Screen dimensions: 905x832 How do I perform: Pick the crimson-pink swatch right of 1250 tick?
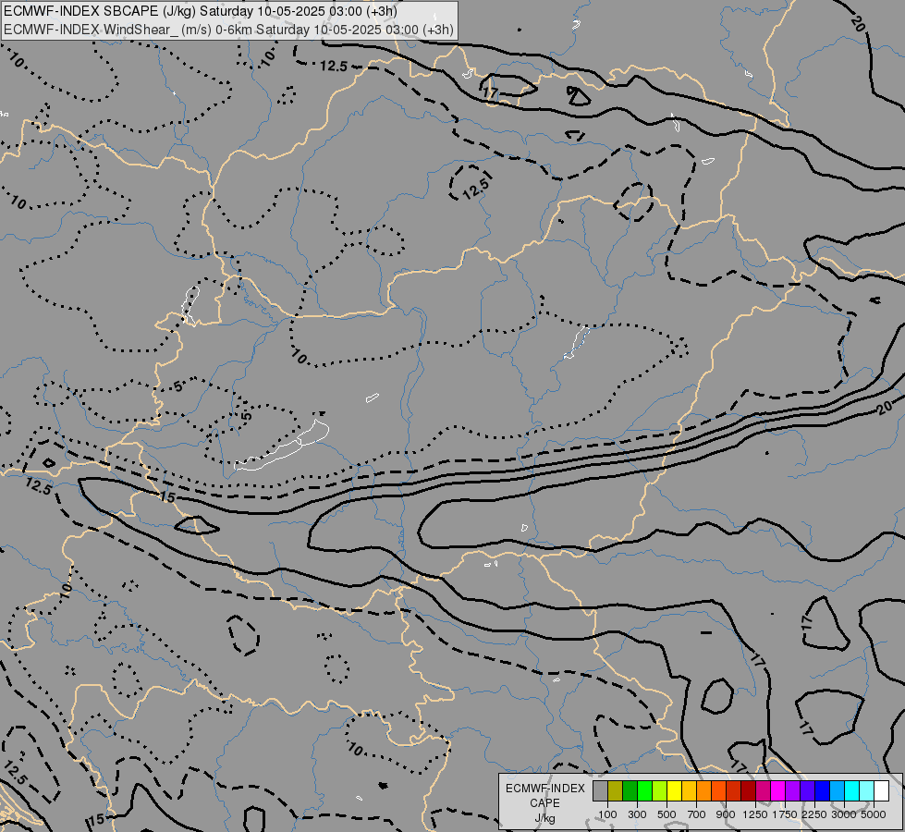(763, 790)
